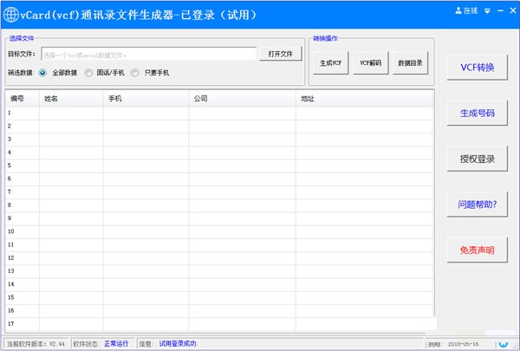Open the red 免责声明 button
Screen dimensions: 520x351
tap(478, 250)
